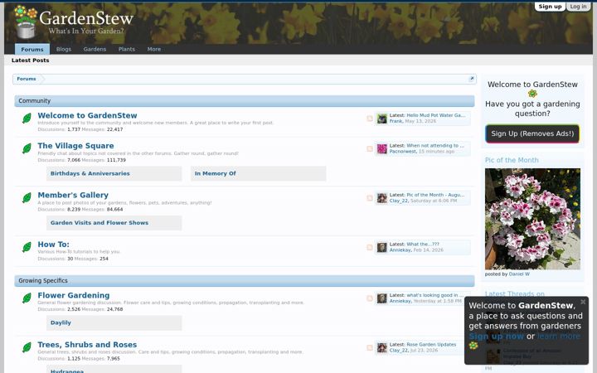This screenshot has height=373, width=597.
Task: Click Frank's avatar in Welcome to GardenStew row
Action: [x=382, y=119]
